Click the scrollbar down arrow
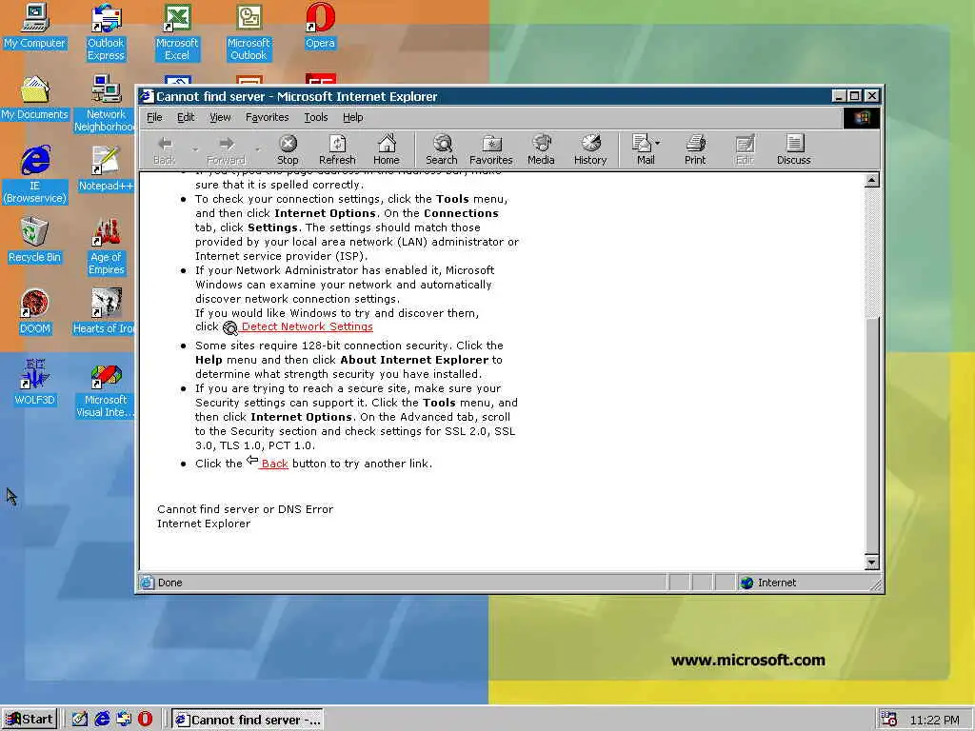The image size is (975, 731). pos(872,563)
